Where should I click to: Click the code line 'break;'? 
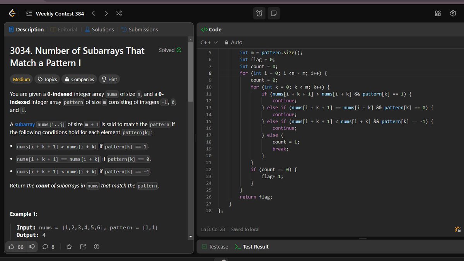pos(281,149)
